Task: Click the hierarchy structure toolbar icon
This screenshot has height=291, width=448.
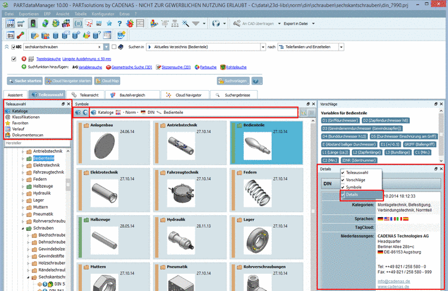Action: point(175,23)
